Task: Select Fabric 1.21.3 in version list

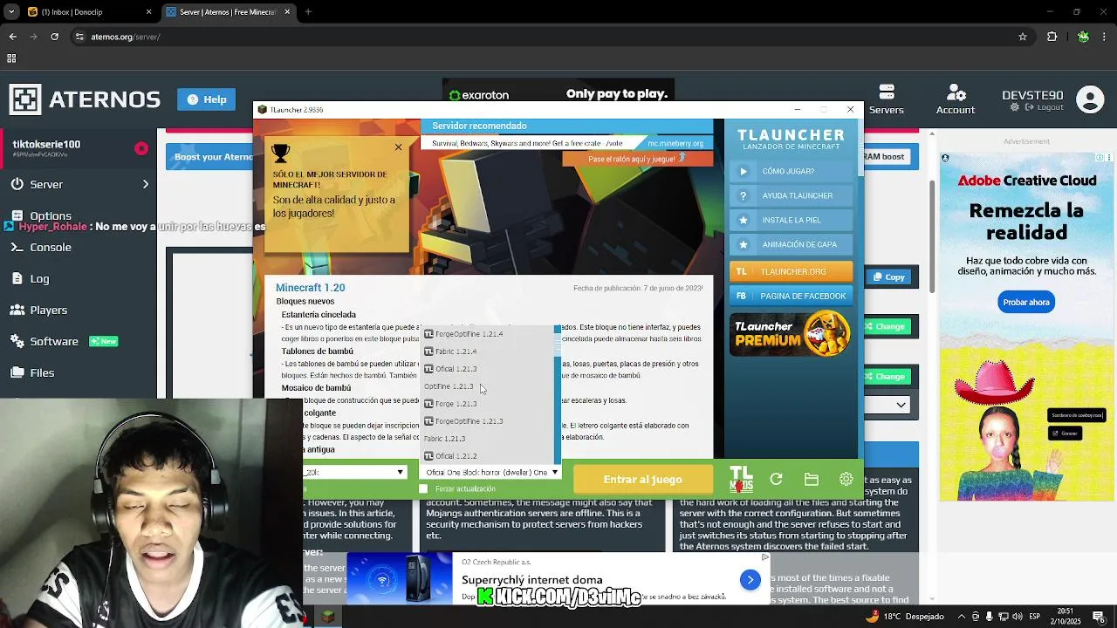Action: [x=486, y=439]
